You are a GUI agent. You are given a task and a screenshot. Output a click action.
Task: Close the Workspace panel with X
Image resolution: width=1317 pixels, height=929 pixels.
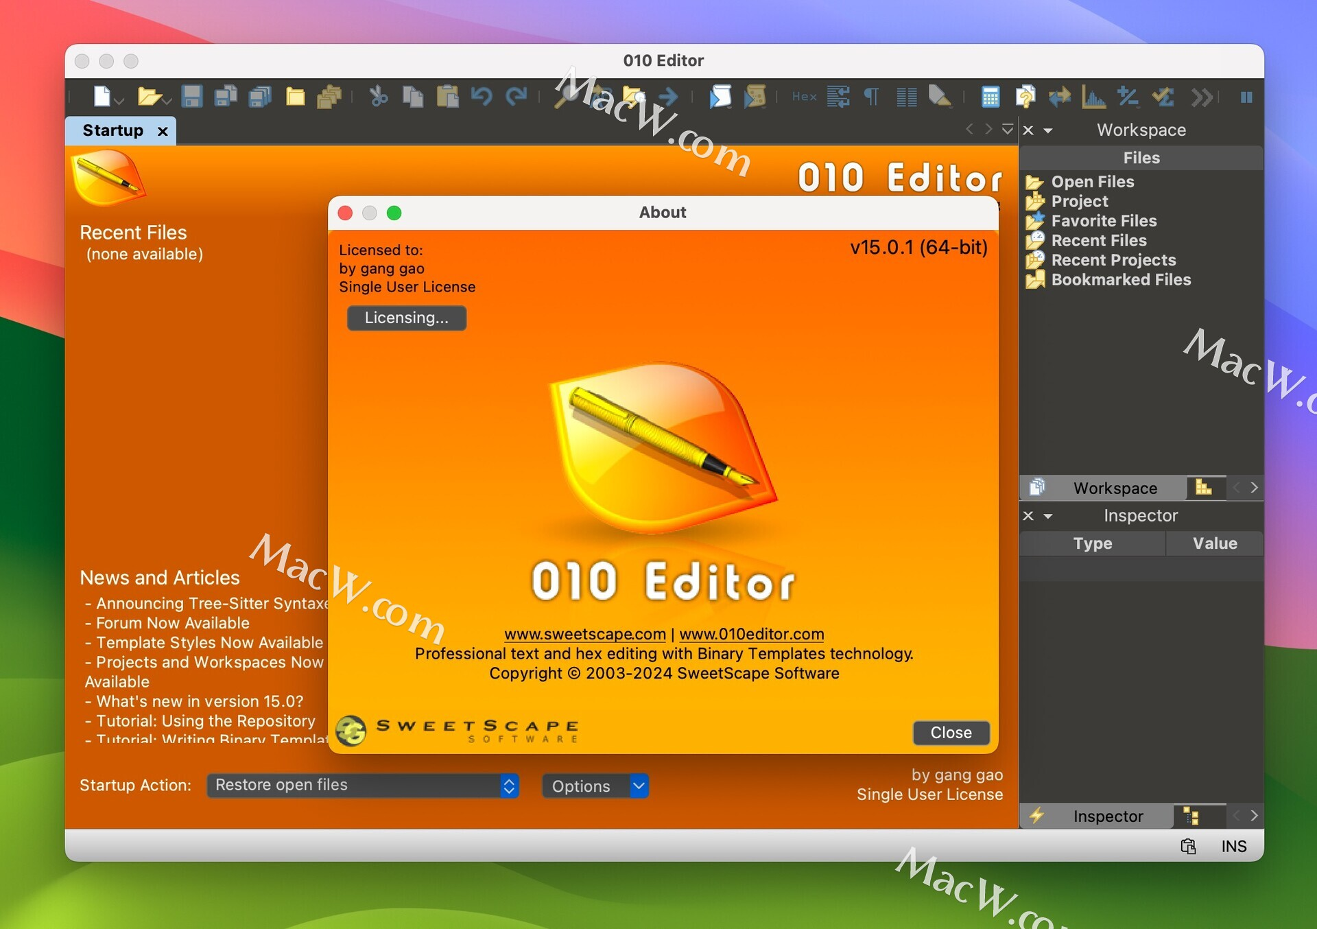[x=1028, y=130]
